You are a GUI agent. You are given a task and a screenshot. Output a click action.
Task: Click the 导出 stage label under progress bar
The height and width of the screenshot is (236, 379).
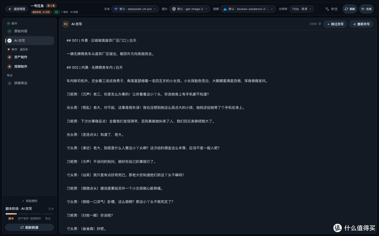[x=48, y=219]
